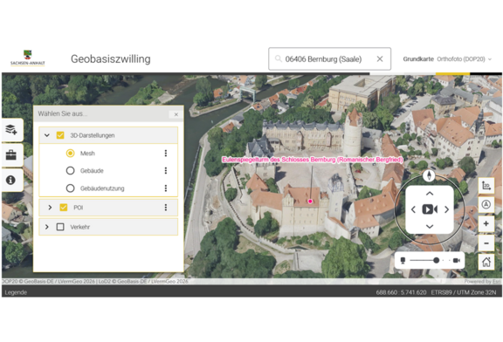
Task: Open options menu for Gebäude
Action: [x=166, y=170]
